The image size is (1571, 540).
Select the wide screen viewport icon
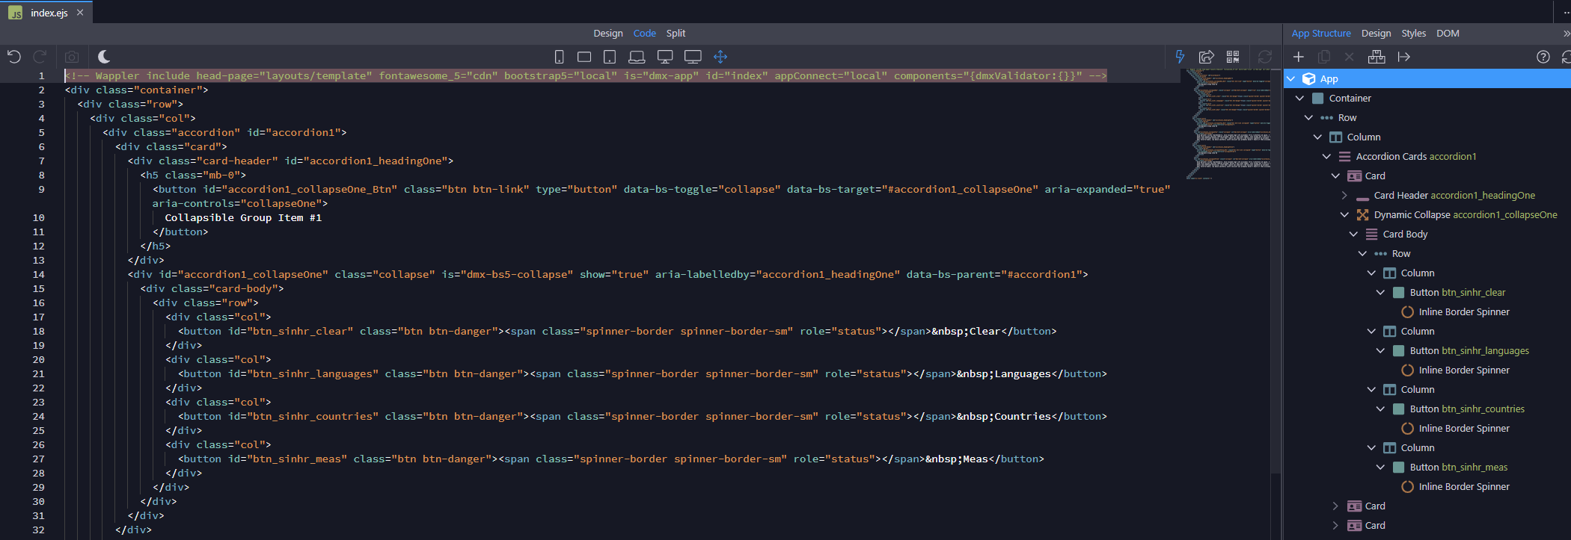click(693, 57)
